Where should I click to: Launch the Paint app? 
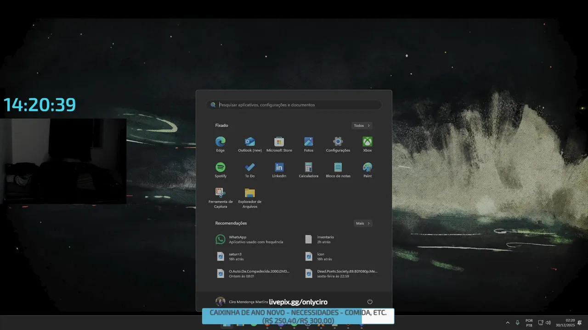click(x=367, y=170)
